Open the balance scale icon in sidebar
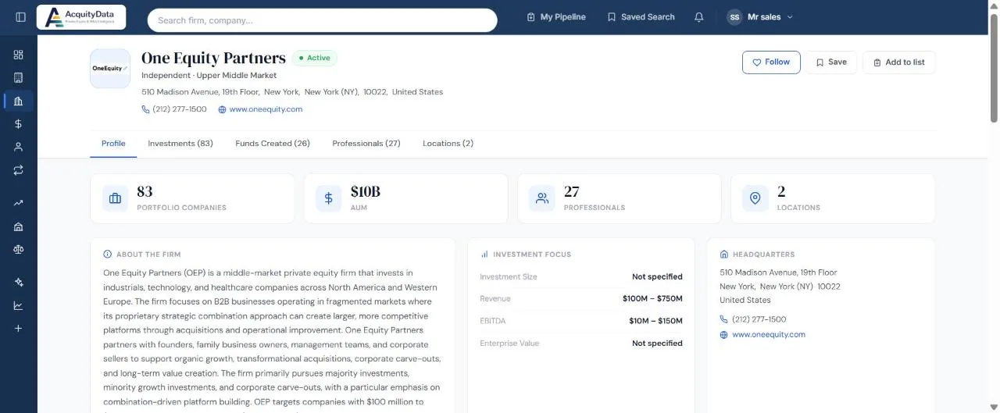This screenshot has height=413, width=1000. [19, 249]
